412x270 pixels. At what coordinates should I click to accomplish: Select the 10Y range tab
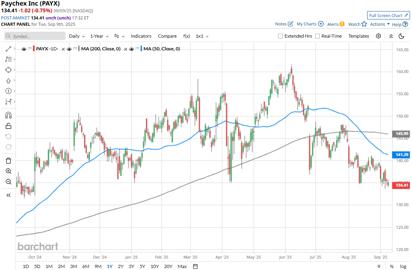pyautogui.click(x=155, y=266)
